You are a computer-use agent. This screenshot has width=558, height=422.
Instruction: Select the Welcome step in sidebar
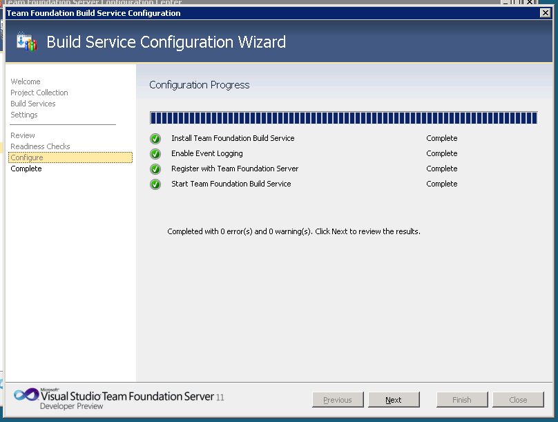(26, 81)
